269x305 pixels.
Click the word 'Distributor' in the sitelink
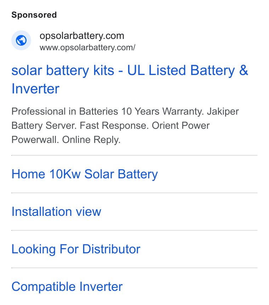click(x=111, y=249)
